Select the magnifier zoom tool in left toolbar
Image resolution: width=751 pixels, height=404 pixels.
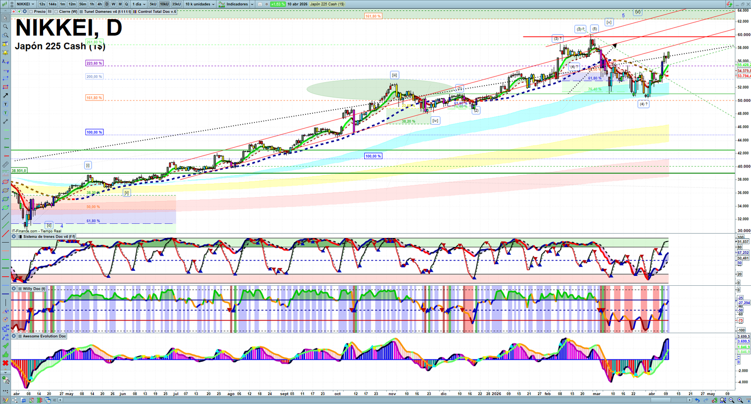point(5,27)
